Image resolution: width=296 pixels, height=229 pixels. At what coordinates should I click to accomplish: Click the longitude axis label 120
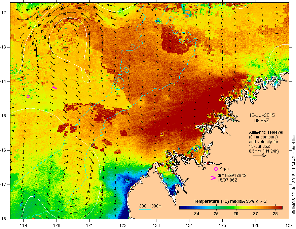coord(57,225)
